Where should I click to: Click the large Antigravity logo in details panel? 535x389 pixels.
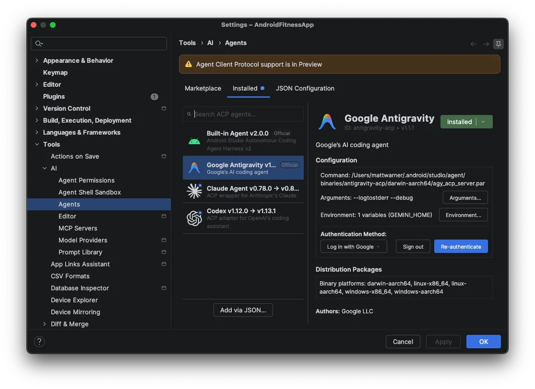coord(327,122)
